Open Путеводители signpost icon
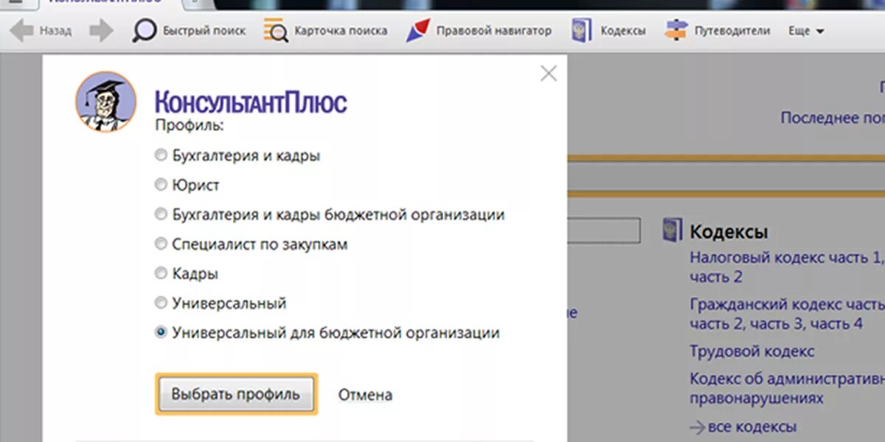This screenshot has width=885, height=442. tap(676, 31)
